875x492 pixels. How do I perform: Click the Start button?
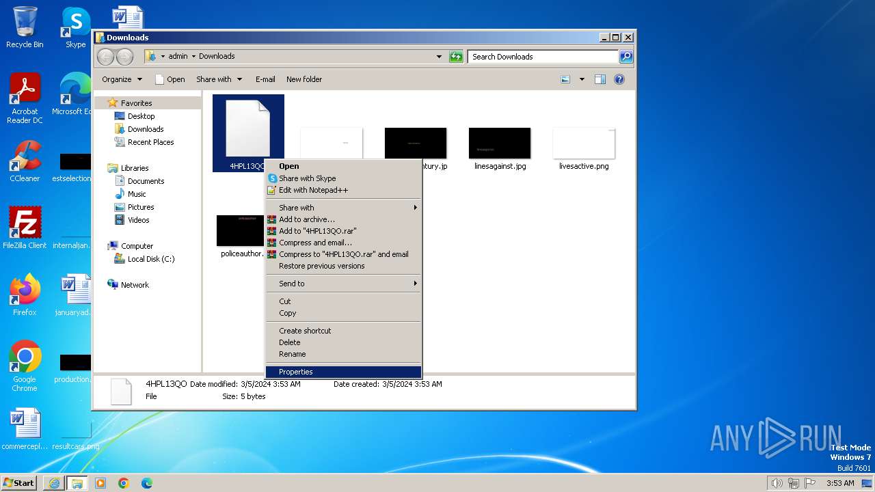[19, 482]
